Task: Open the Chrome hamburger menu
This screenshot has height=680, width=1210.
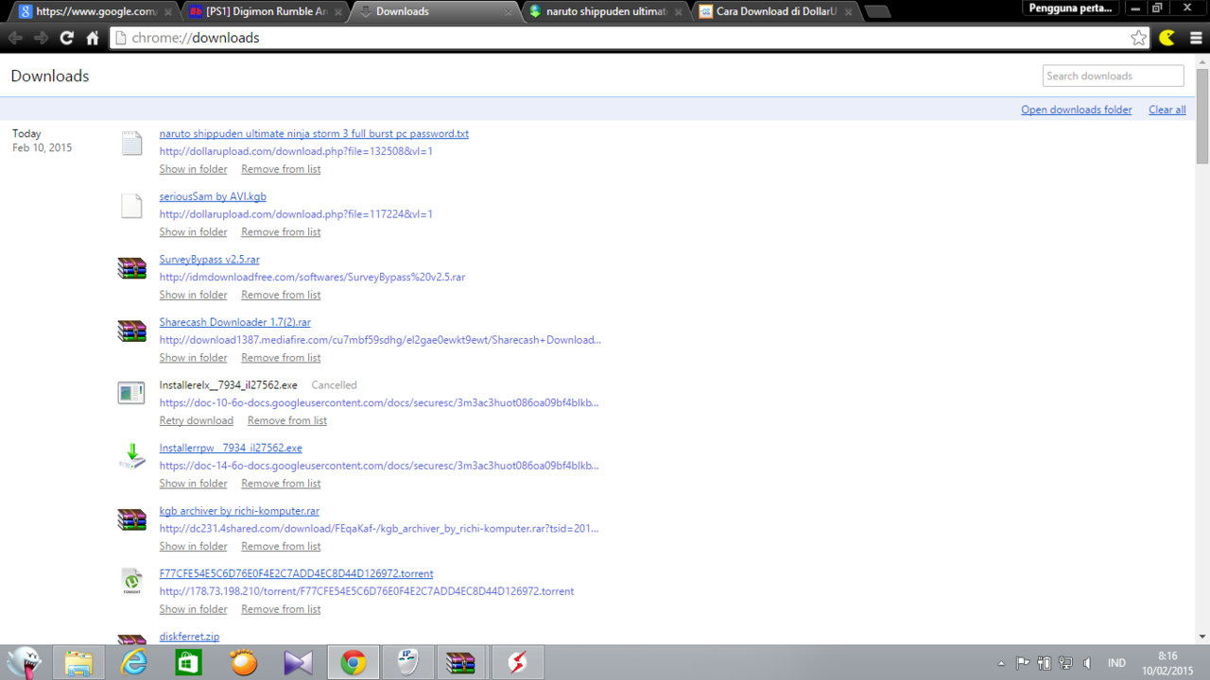Action: click(x=1197, y=38)
